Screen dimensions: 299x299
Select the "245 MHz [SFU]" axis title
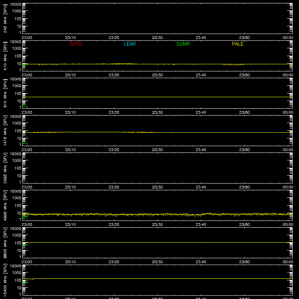(x=5, y=18)
